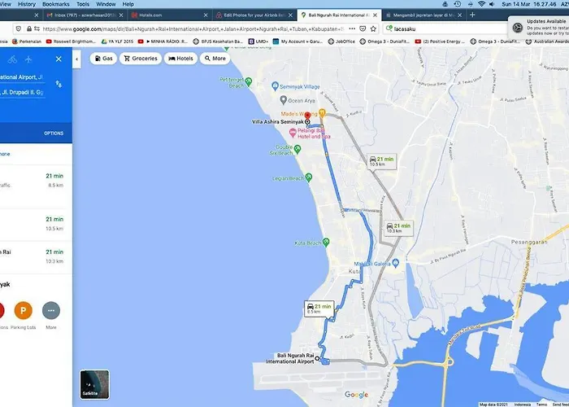The image size is (569, 407).
Task: Close the directions panel with the X
Action: tap(59, 59)
